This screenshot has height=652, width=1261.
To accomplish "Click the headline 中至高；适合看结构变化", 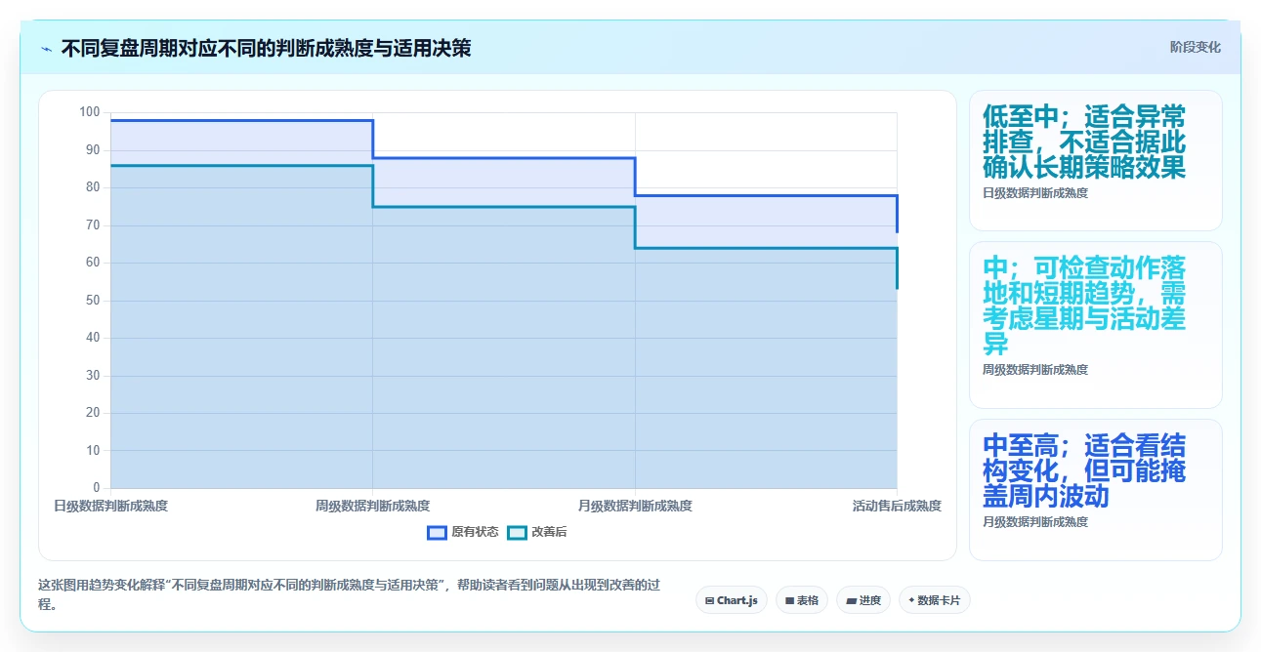I will [1084, 470].
